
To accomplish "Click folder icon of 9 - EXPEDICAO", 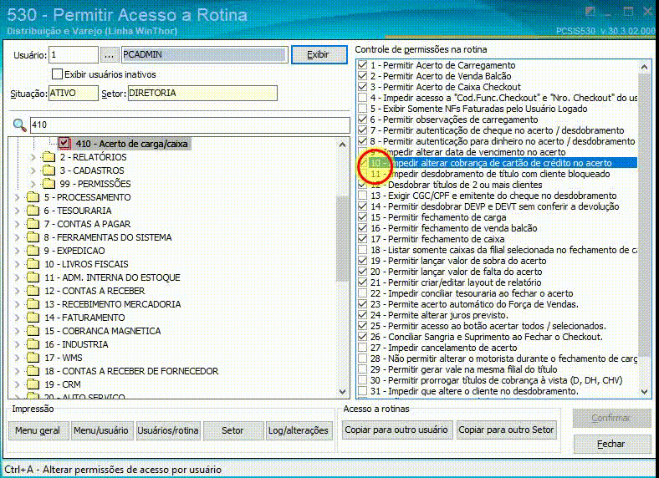I will pos(33,251).
